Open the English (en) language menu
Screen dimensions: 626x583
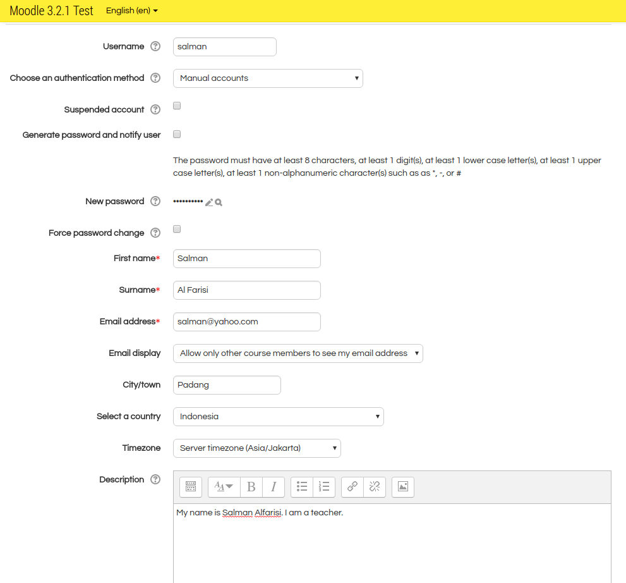click(x=131, y=11)
